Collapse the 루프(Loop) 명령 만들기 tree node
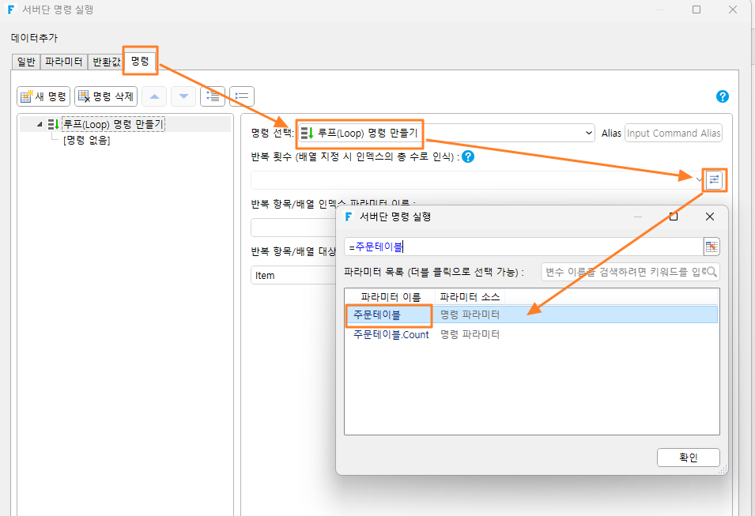Image resolution: width=755 pixels, height=516 pixels. tap(40, 124)
